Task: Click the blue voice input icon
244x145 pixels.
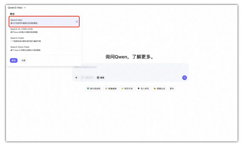Action: pos(185,78)
